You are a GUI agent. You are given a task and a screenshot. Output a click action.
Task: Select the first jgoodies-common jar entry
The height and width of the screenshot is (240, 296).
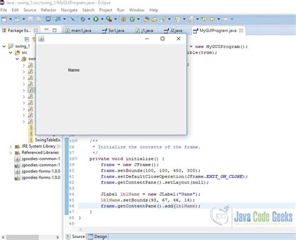(37, 159)
